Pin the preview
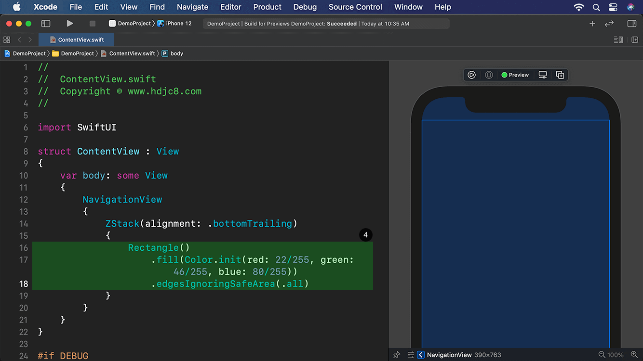This screenshot has height=361, width=643. point(397,355)
